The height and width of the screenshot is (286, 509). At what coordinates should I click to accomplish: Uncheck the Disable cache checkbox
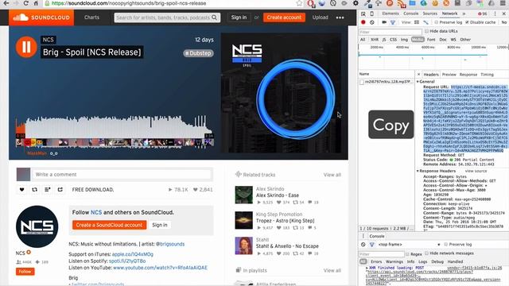(467, 22)
